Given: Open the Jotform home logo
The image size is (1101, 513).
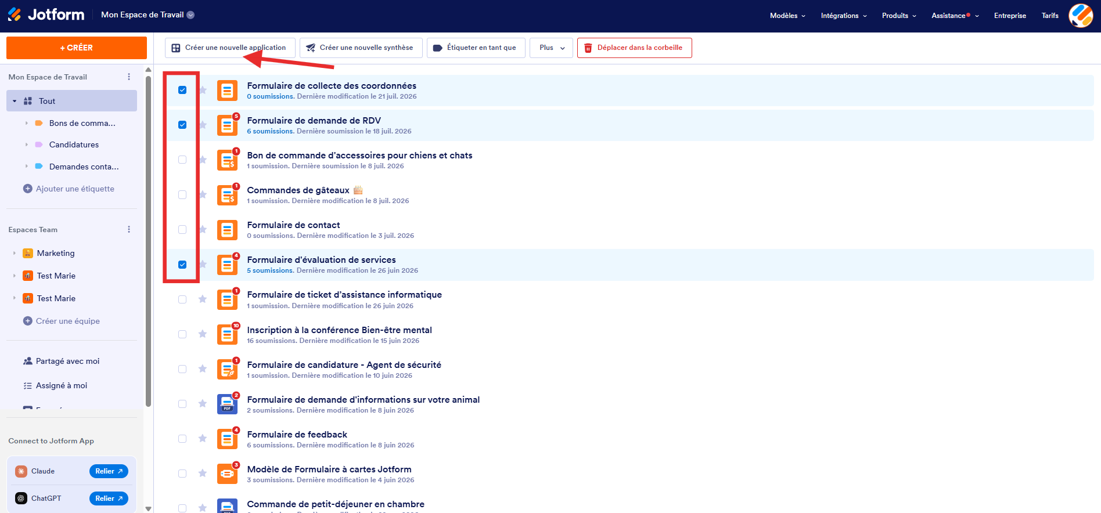Looking at the screenshot, I should 46,15.
